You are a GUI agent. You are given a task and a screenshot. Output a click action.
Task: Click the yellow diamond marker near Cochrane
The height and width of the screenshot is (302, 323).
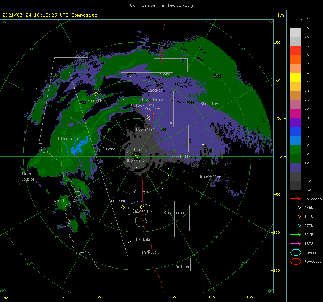click(123, 208)
